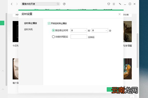Screen dimensions: 148x98
Task: Open the hour (时) dropdown
Action: (79, 30)
